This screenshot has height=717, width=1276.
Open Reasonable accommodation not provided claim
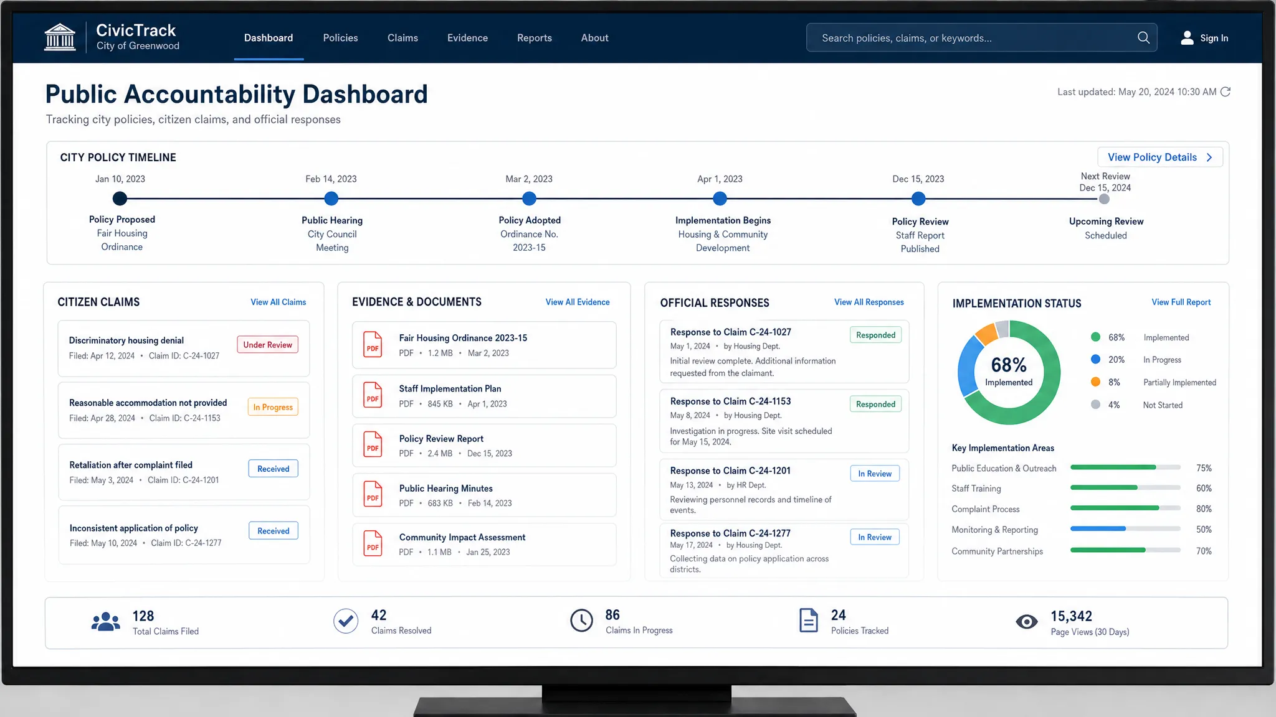click(183, 410)
